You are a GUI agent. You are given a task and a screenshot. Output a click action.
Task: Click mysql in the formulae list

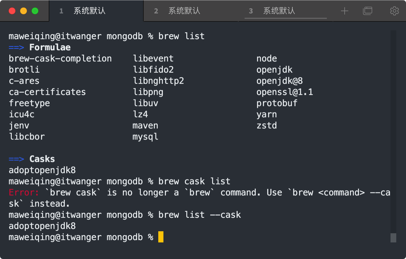point(145,137)
